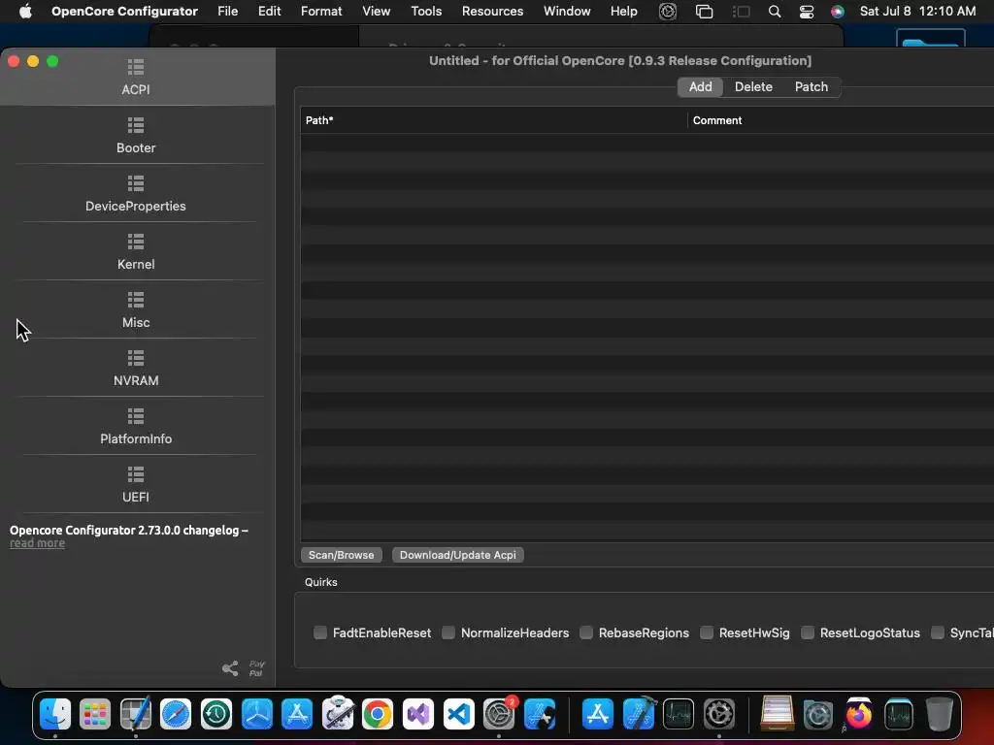
Task: Open Google Chrome from the dock
Action: (x=378, y=714)
